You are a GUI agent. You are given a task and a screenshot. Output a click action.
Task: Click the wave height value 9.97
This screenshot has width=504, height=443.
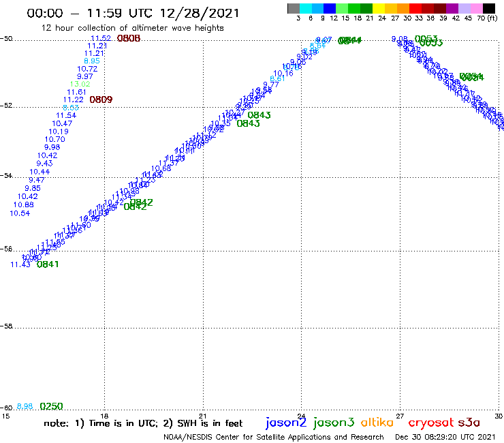(85, 76)
